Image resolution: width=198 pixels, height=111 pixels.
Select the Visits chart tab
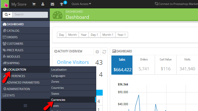pyautogui.click(x=187, y=65)
